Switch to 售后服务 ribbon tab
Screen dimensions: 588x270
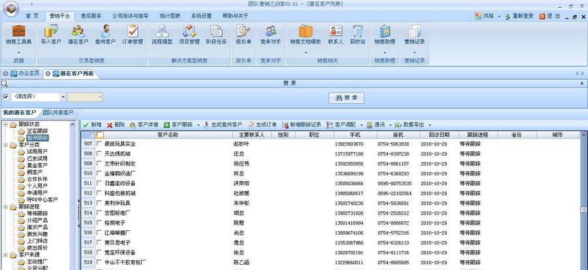(x=91, y=16)
